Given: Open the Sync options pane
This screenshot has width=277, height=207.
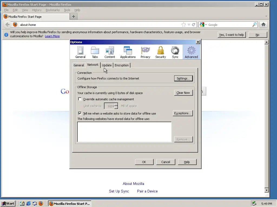Looking at the screenshot, I should coord(175,52).
